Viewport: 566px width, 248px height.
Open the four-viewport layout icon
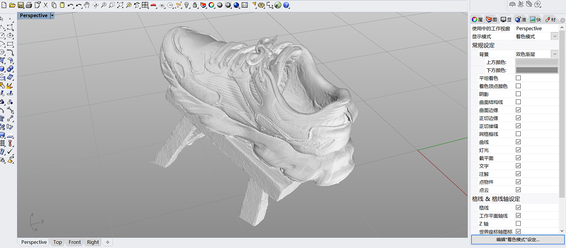coord(145,5)
